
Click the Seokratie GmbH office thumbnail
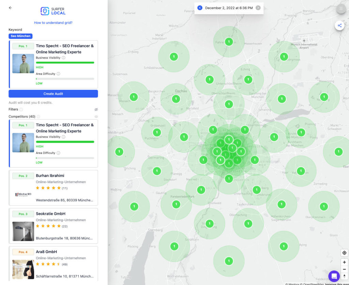23,231
